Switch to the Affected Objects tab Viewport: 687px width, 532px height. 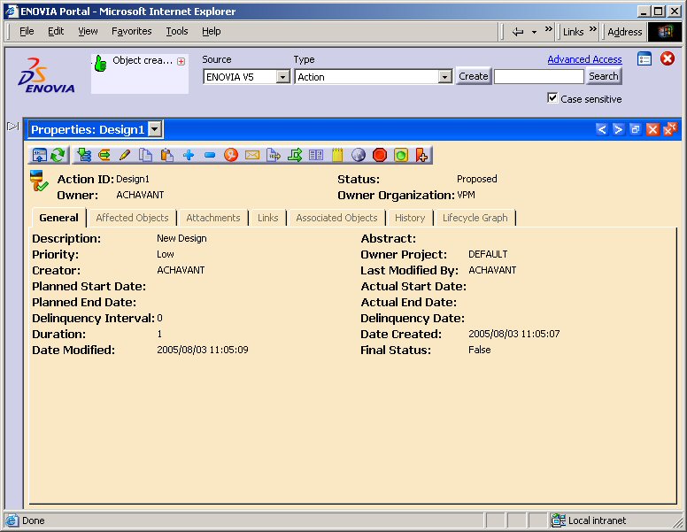pos(132,218)
